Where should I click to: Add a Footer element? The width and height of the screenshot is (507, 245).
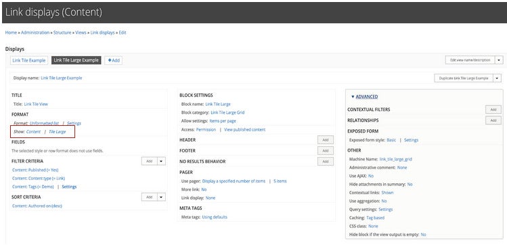click(326, 151)
